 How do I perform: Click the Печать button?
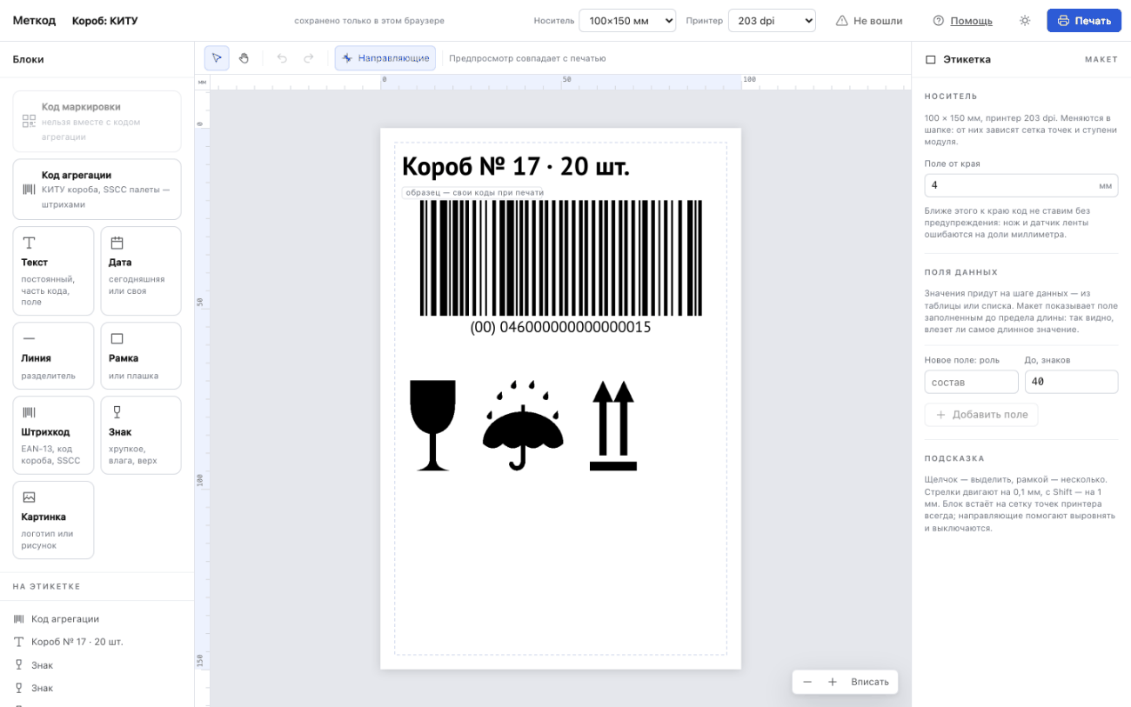point(1084,21)
